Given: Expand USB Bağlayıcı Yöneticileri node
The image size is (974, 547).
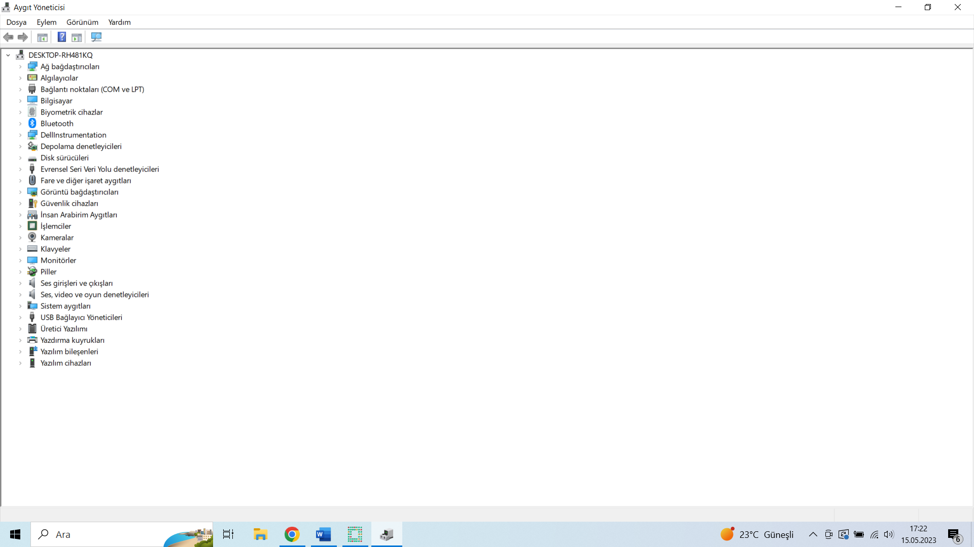Looking at the screenshot, I should [x=20, y=318].
